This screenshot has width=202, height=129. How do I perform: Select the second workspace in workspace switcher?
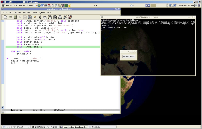(153, 5)
